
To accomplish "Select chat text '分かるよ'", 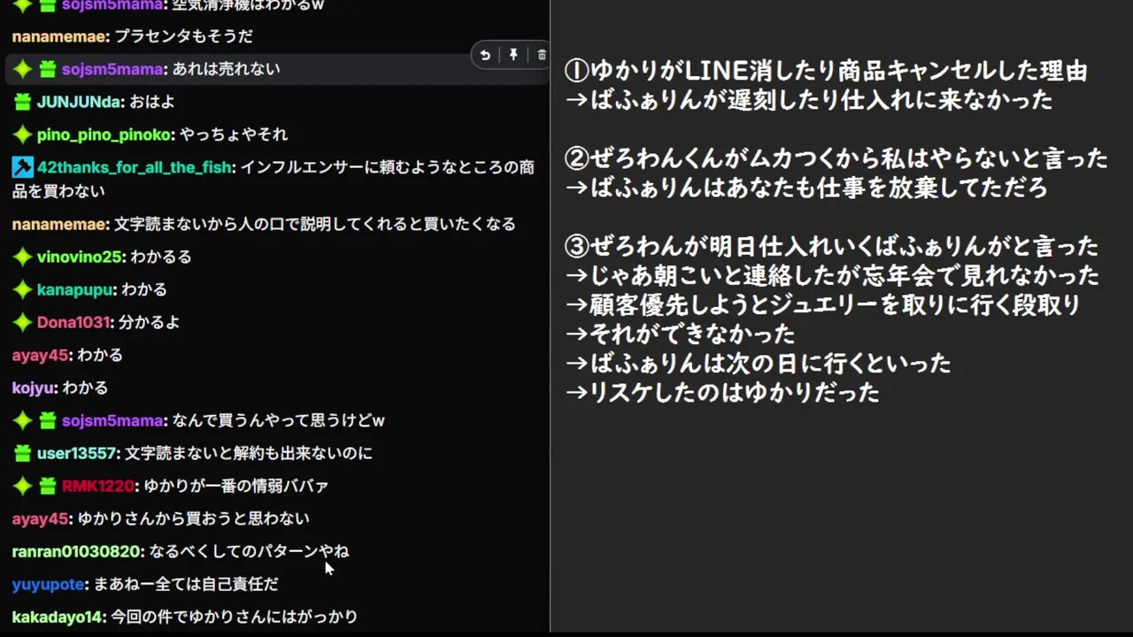I will pyautogui.click(x=150, y=322).
